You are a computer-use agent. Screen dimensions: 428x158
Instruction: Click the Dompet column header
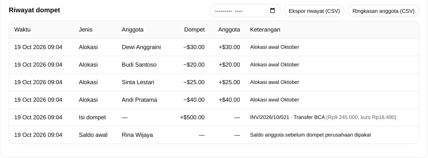(194, 30)
